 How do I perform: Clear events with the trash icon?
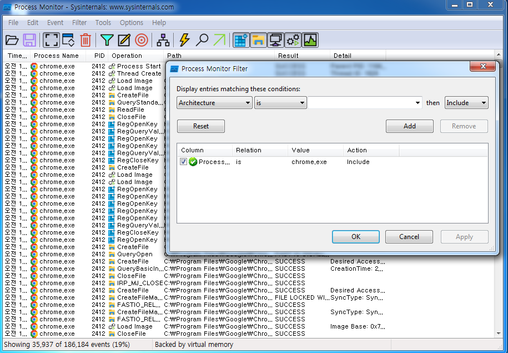point(85,40)
